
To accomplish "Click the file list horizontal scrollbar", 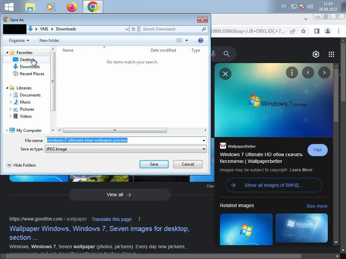I will click(x=115, y=131).
